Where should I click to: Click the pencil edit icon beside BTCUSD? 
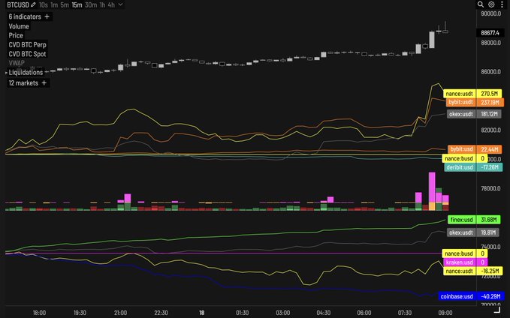pos(33,4)
